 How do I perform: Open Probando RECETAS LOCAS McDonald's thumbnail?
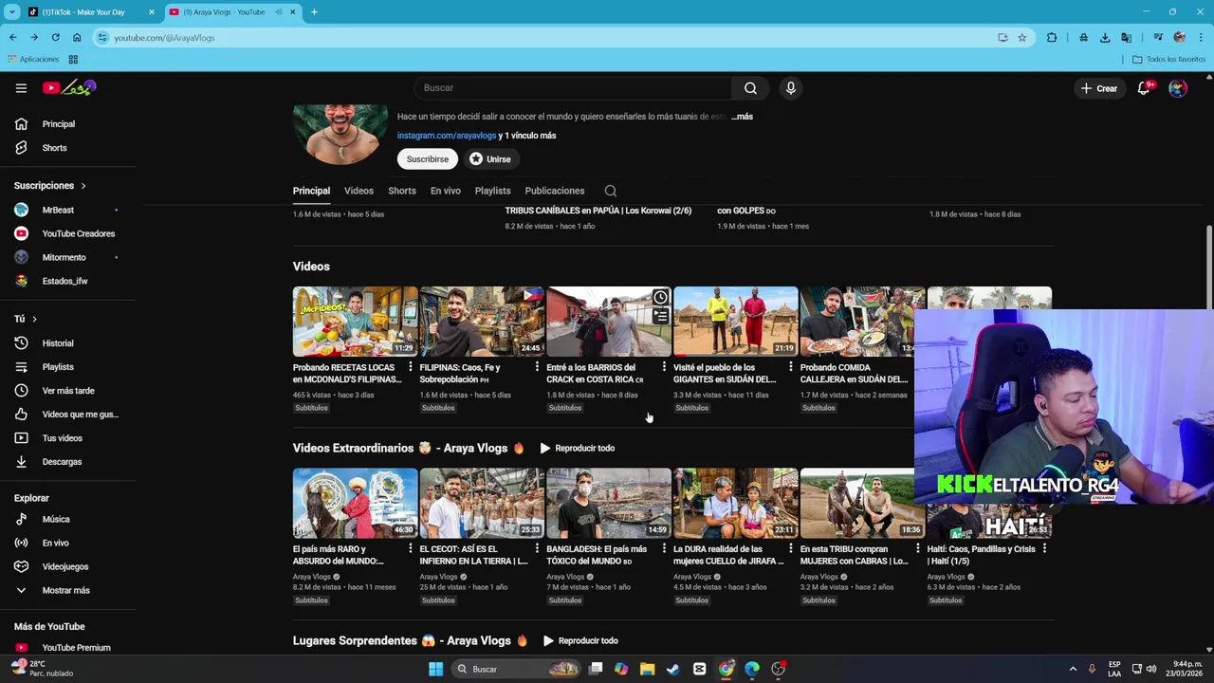(x=355, y=322)
